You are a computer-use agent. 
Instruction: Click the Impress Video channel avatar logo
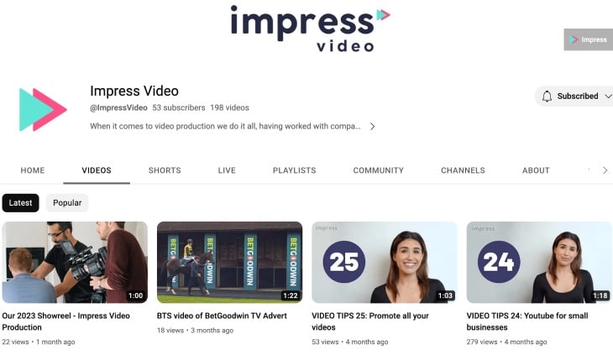click(43, 109)
